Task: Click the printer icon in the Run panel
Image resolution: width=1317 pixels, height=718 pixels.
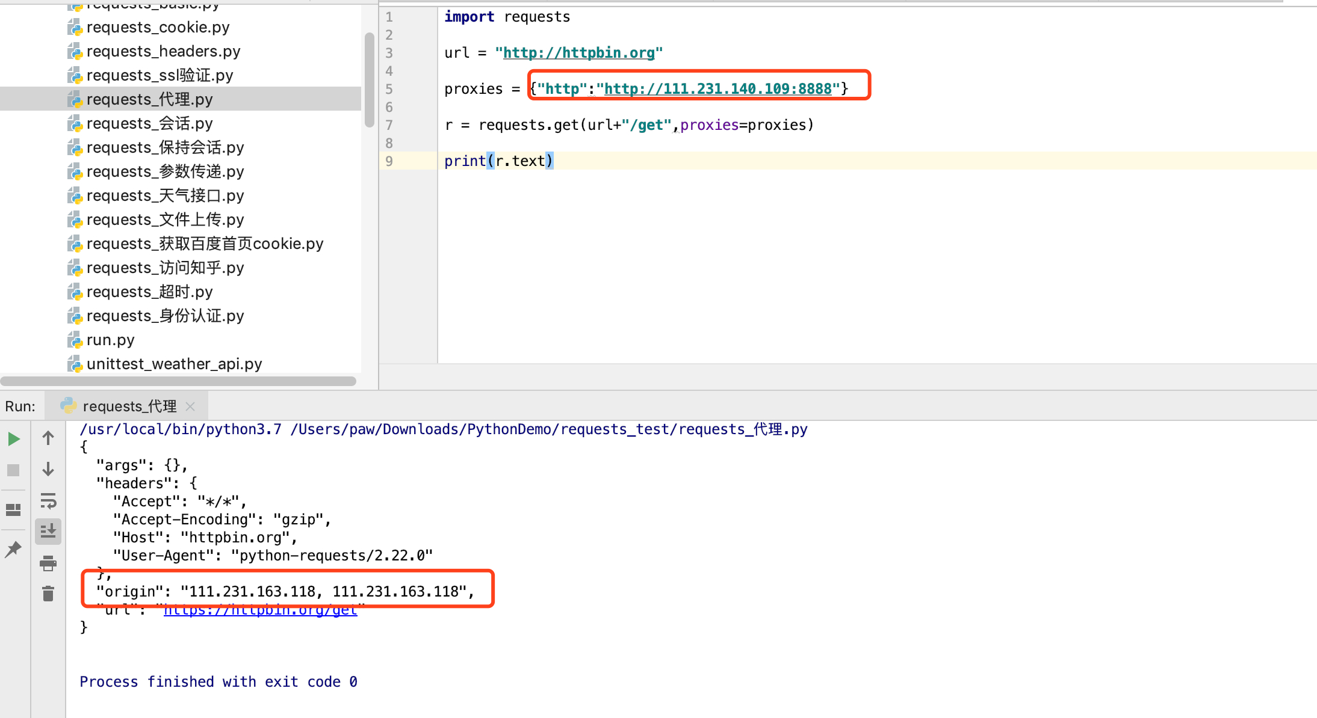Action: [x=48, y=563]
